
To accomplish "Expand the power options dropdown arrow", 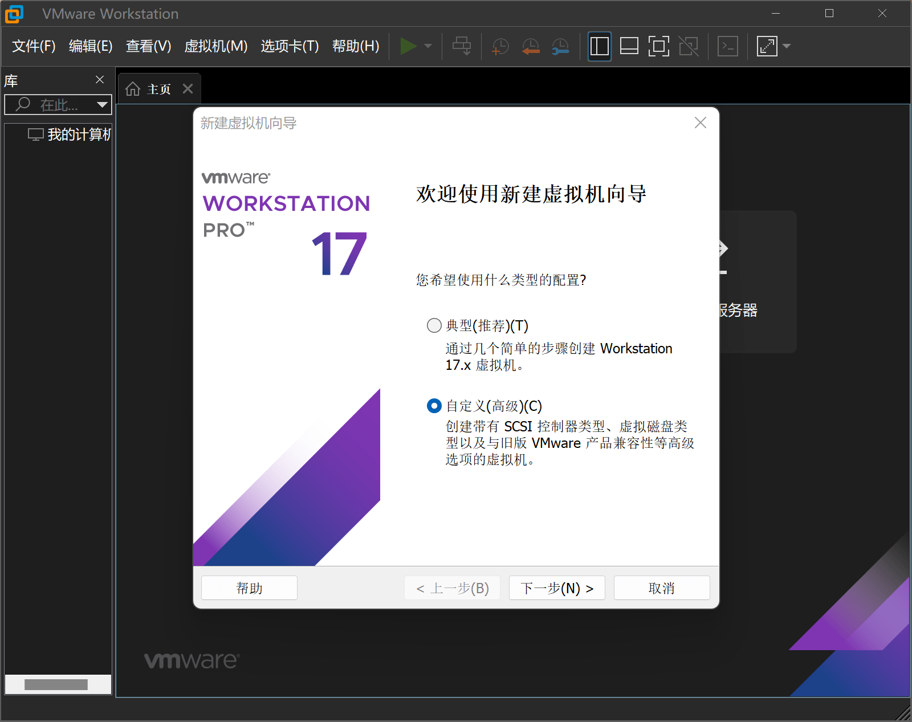I will pyautogui.click(x=428, y=46).
